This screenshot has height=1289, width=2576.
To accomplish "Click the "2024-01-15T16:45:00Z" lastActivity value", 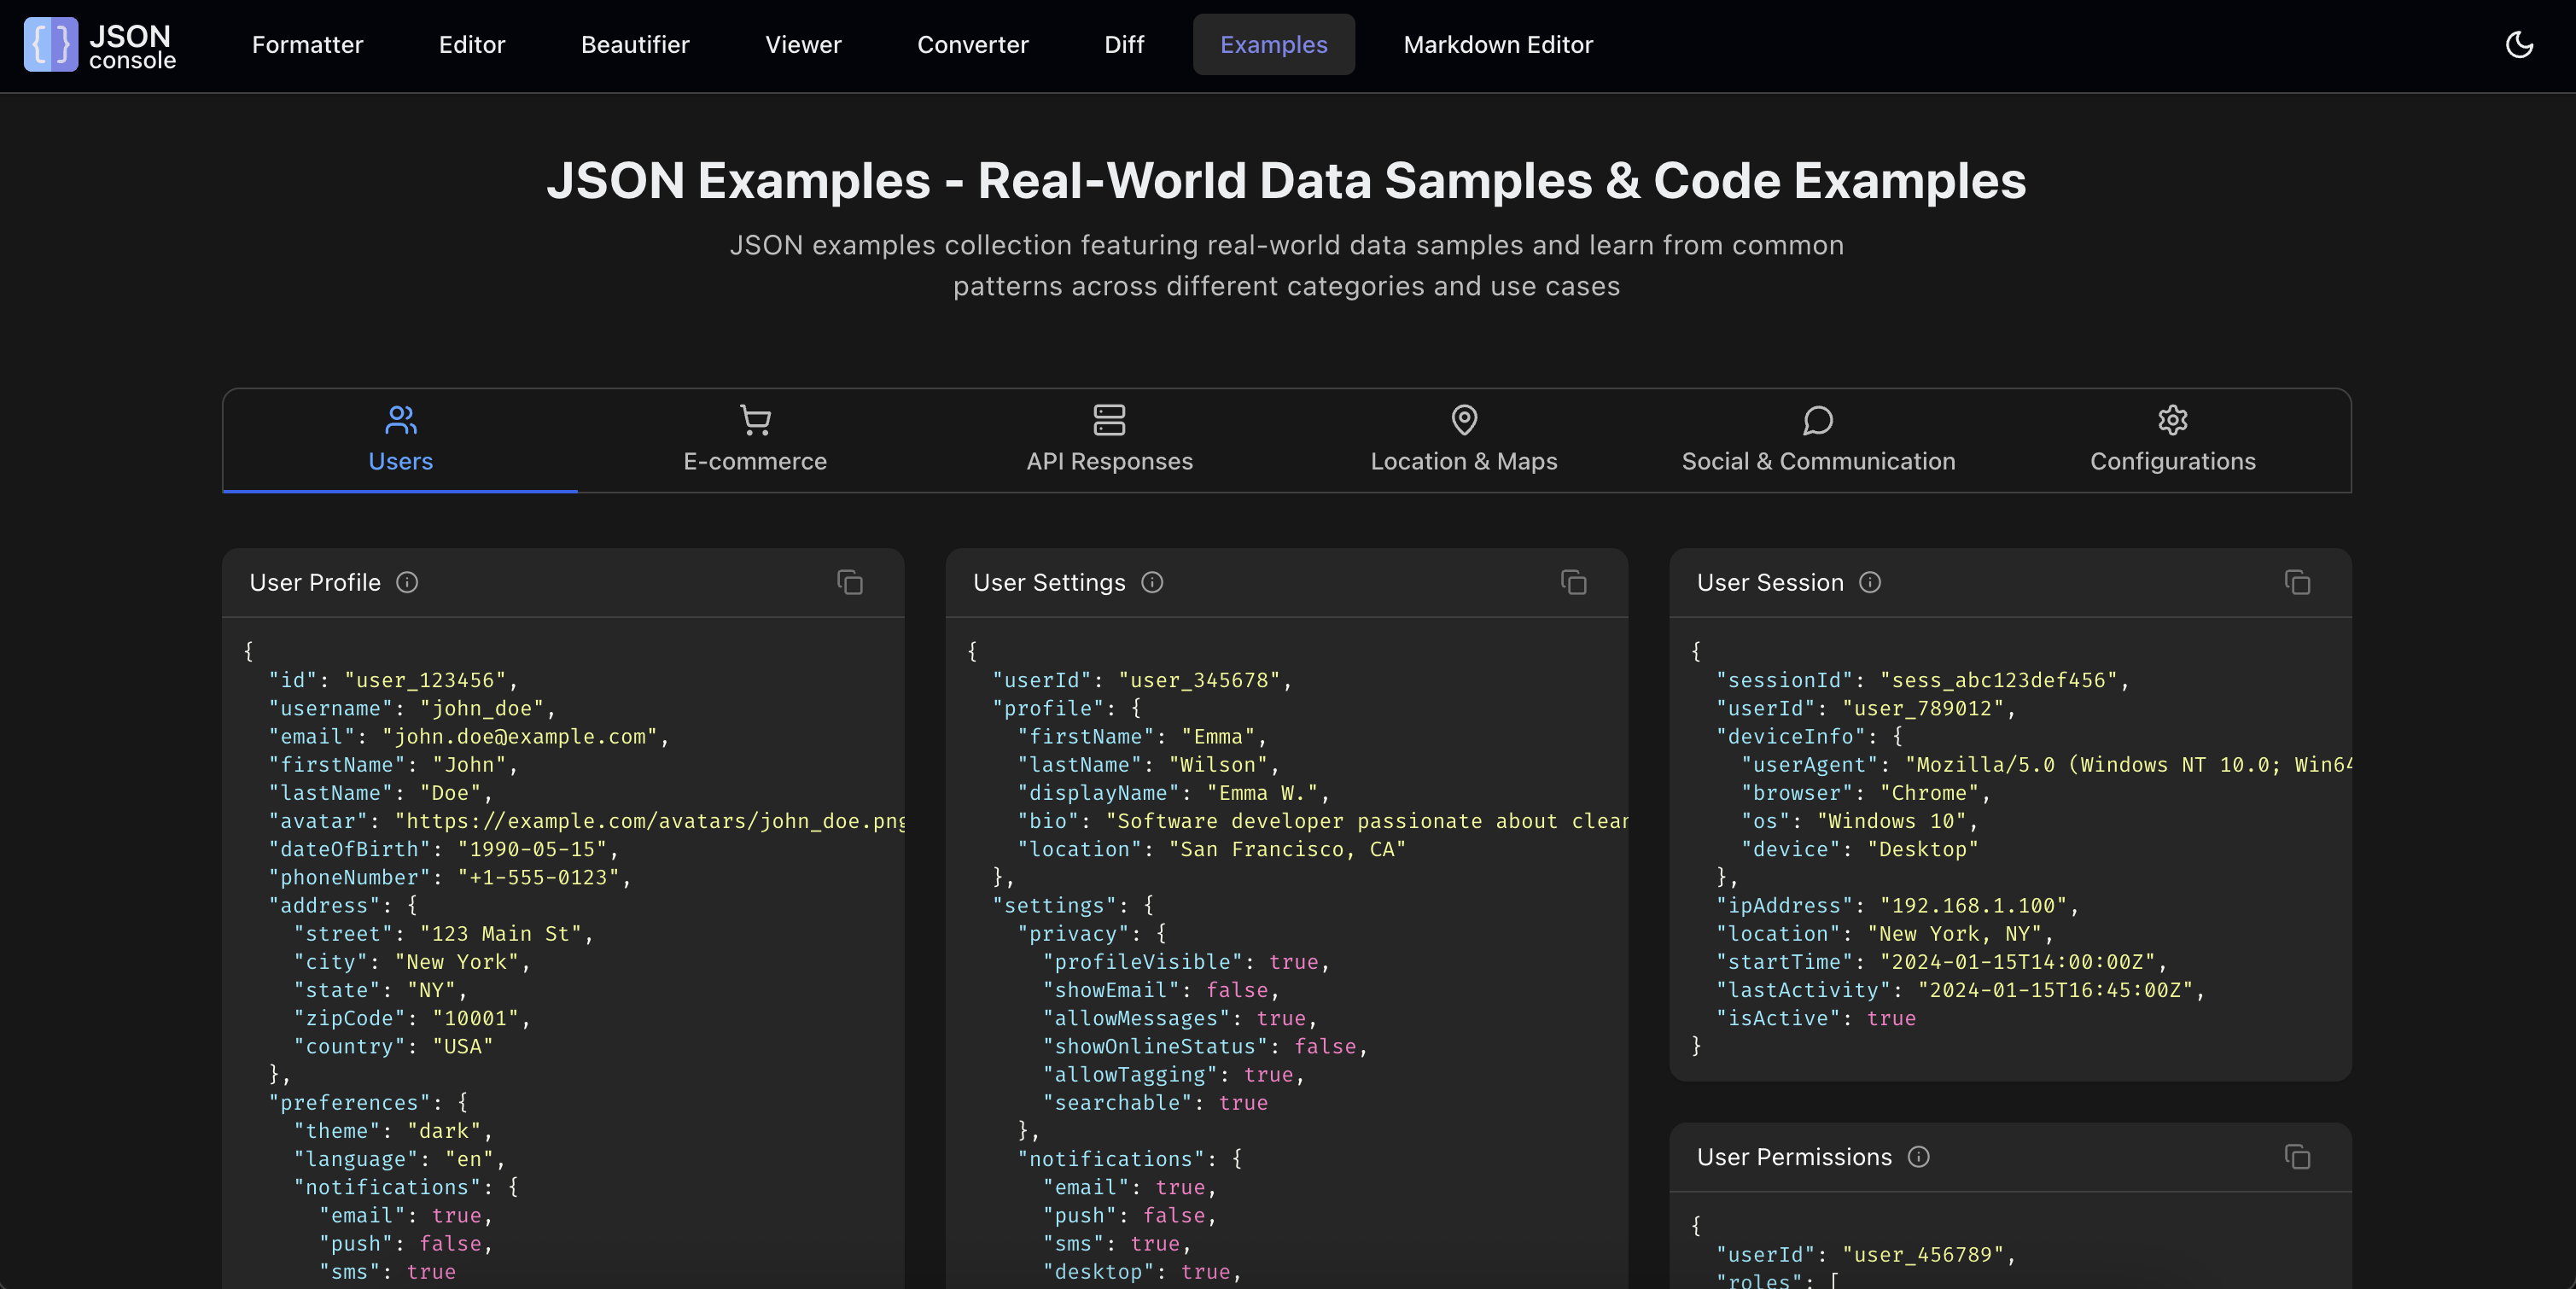I will point(2055,990).
